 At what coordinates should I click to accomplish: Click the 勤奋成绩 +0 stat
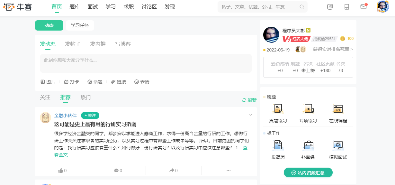280,67
